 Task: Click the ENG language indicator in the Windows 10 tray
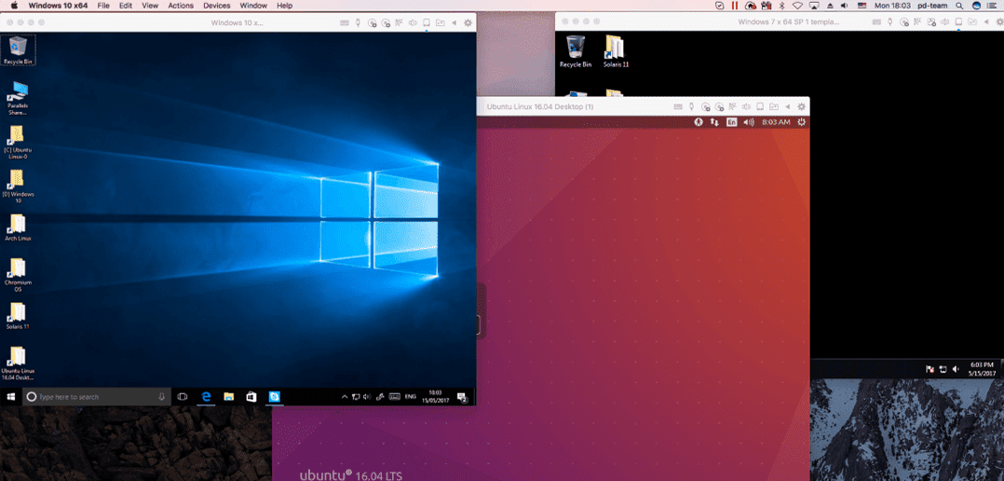[411, 397]
